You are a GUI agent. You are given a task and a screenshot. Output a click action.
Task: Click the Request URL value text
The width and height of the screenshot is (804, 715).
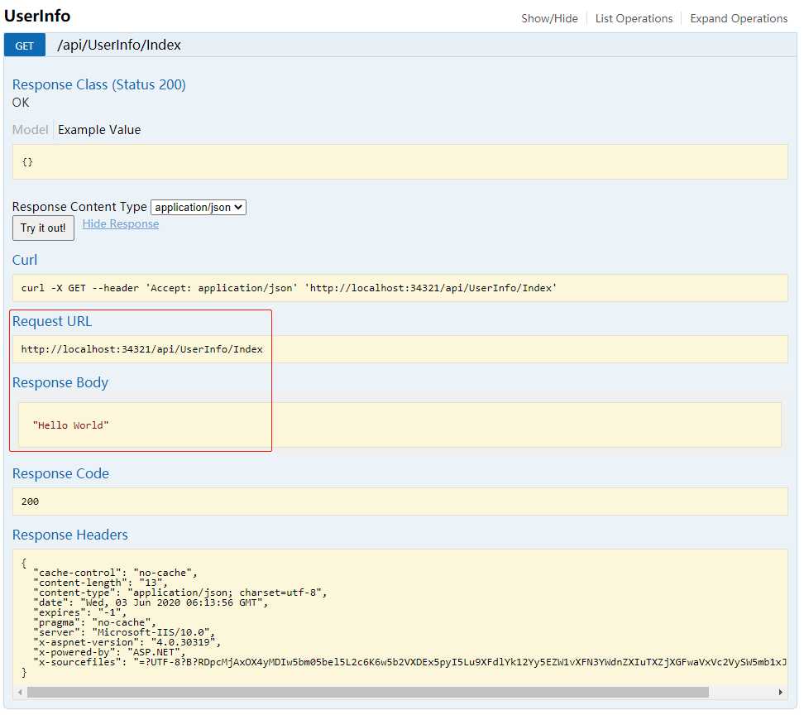tap(141, 349)
